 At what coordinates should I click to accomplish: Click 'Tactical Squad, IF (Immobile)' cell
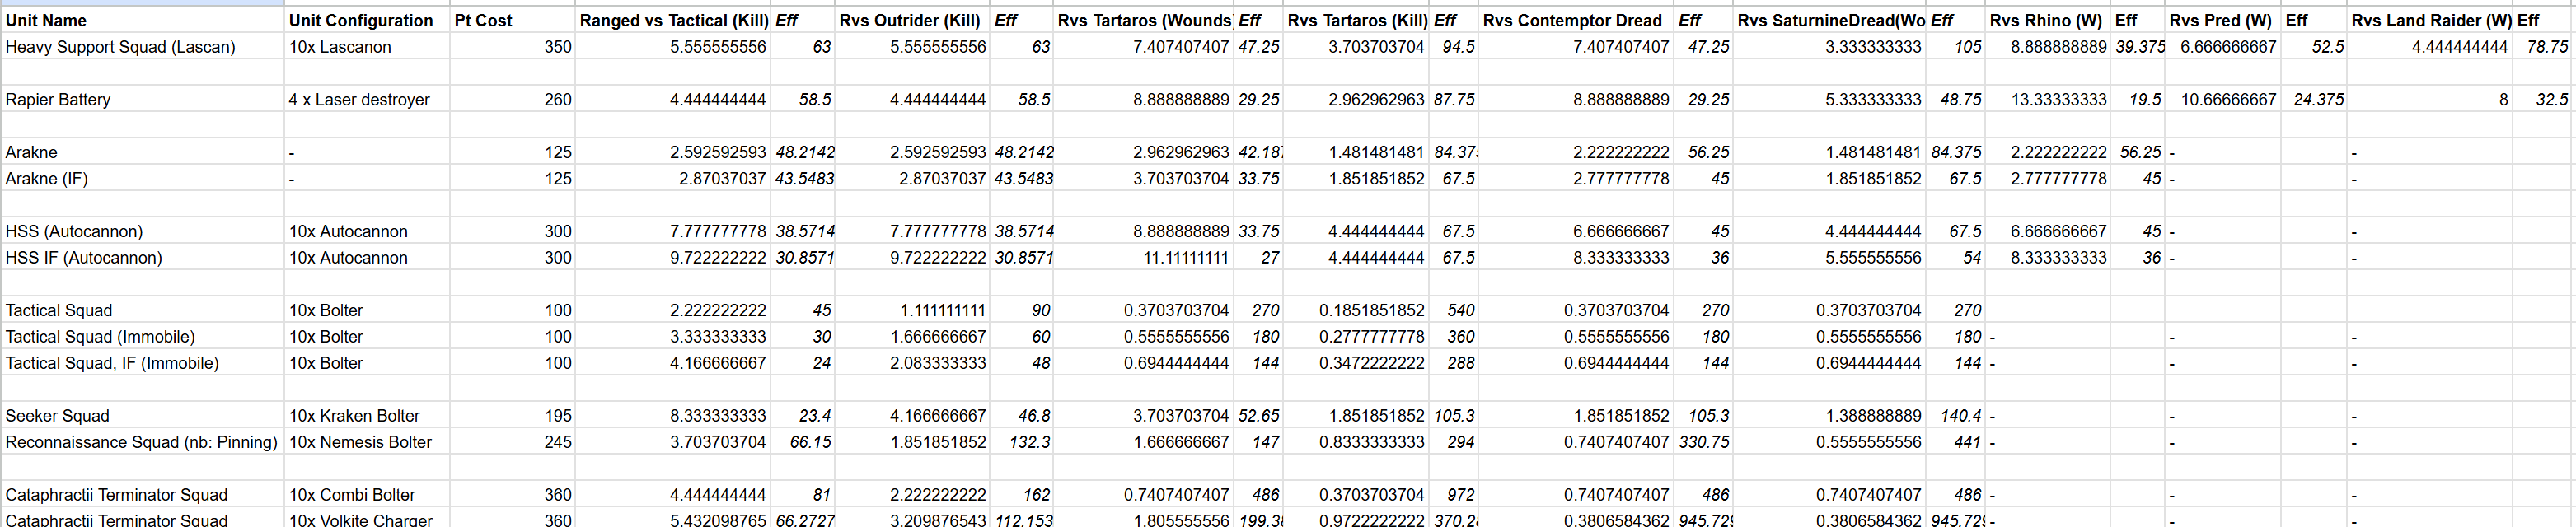click(x=142, y=363)
